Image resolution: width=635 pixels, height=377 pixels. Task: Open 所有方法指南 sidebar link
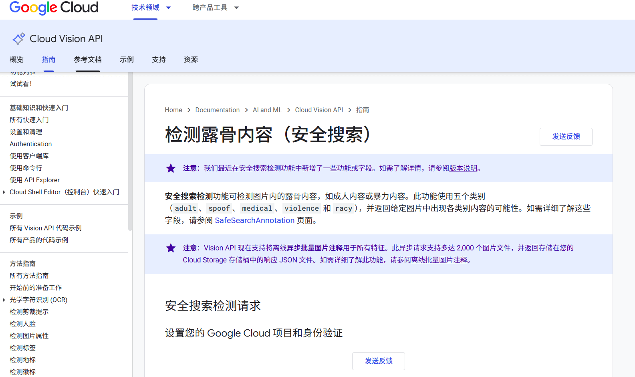point(29,276)
